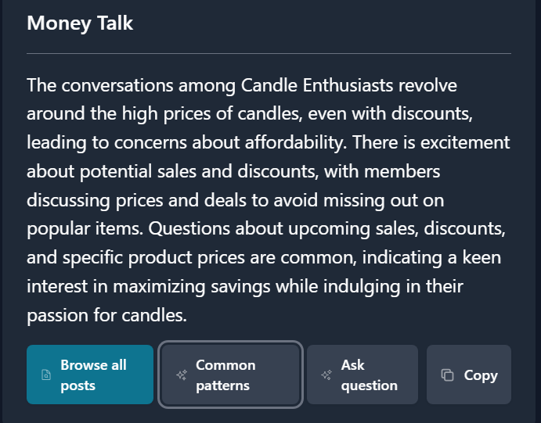This screenshot has width=541, height=423.
Task: Click the sparkle icon beside Ask question
Action: 326,375
